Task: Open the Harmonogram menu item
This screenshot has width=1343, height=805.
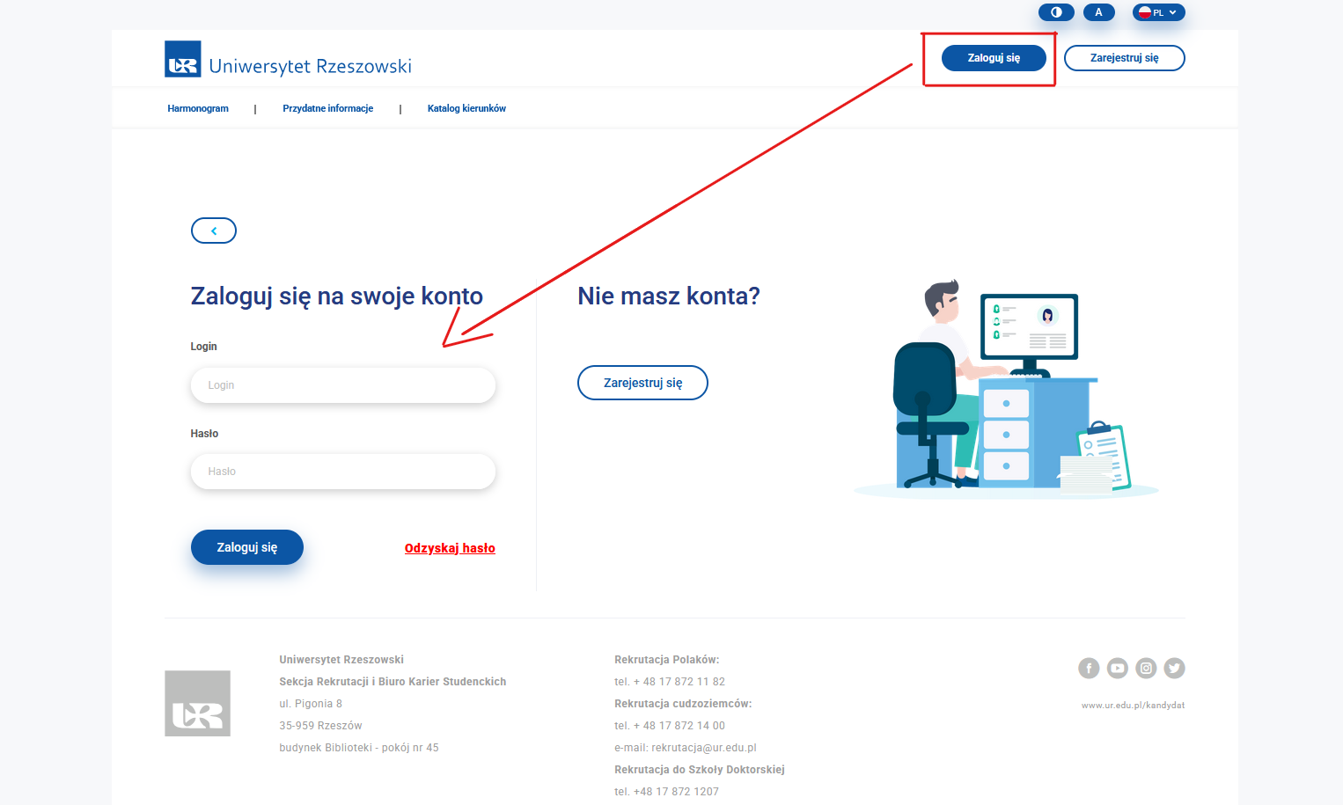Action: tap(198, 108)
